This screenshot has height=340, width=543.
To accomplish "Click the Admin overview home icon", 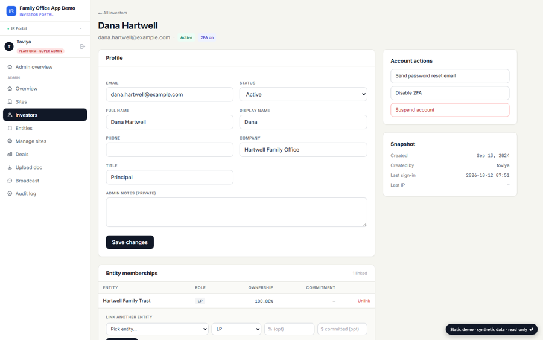I will [x=10, y=67].
